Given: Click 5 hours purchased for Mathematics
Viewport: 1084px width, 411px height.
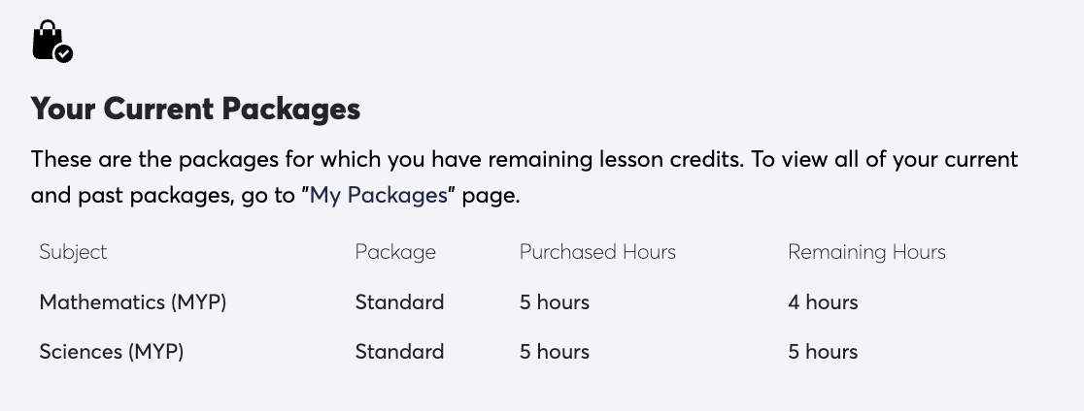Looking at the screenshot, I should pyautogui.click(x=555, y=302).
